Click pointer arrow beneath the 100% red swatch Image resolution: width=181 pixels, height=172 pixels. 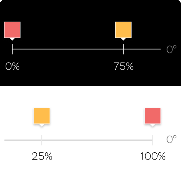153,125
